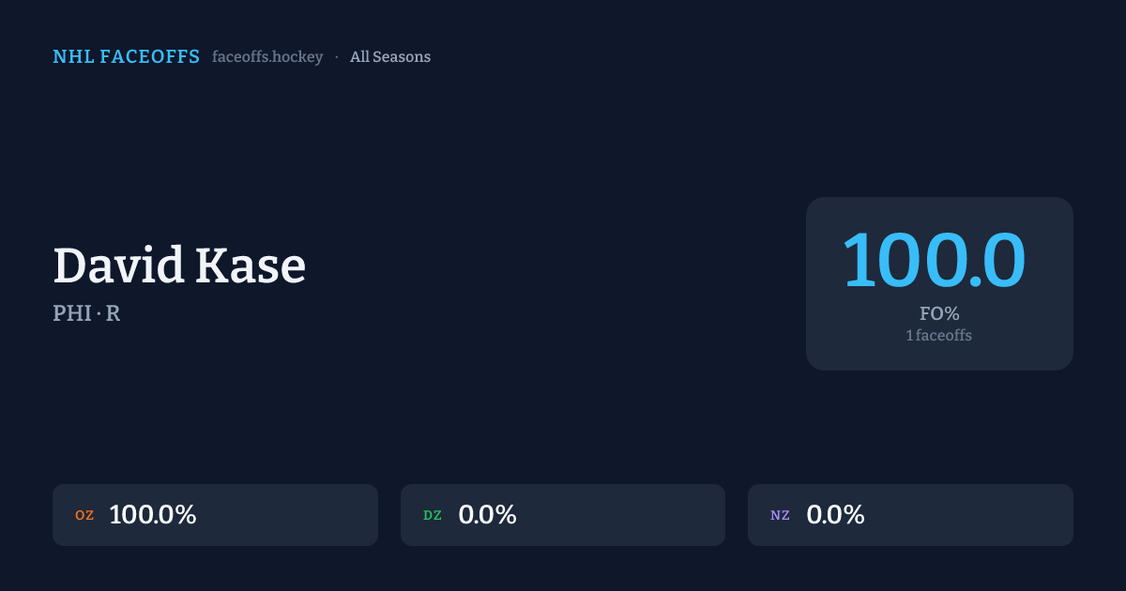Click the DZ 0.0% value
This screenshot has width=1126, height=591.
(487, 515)
